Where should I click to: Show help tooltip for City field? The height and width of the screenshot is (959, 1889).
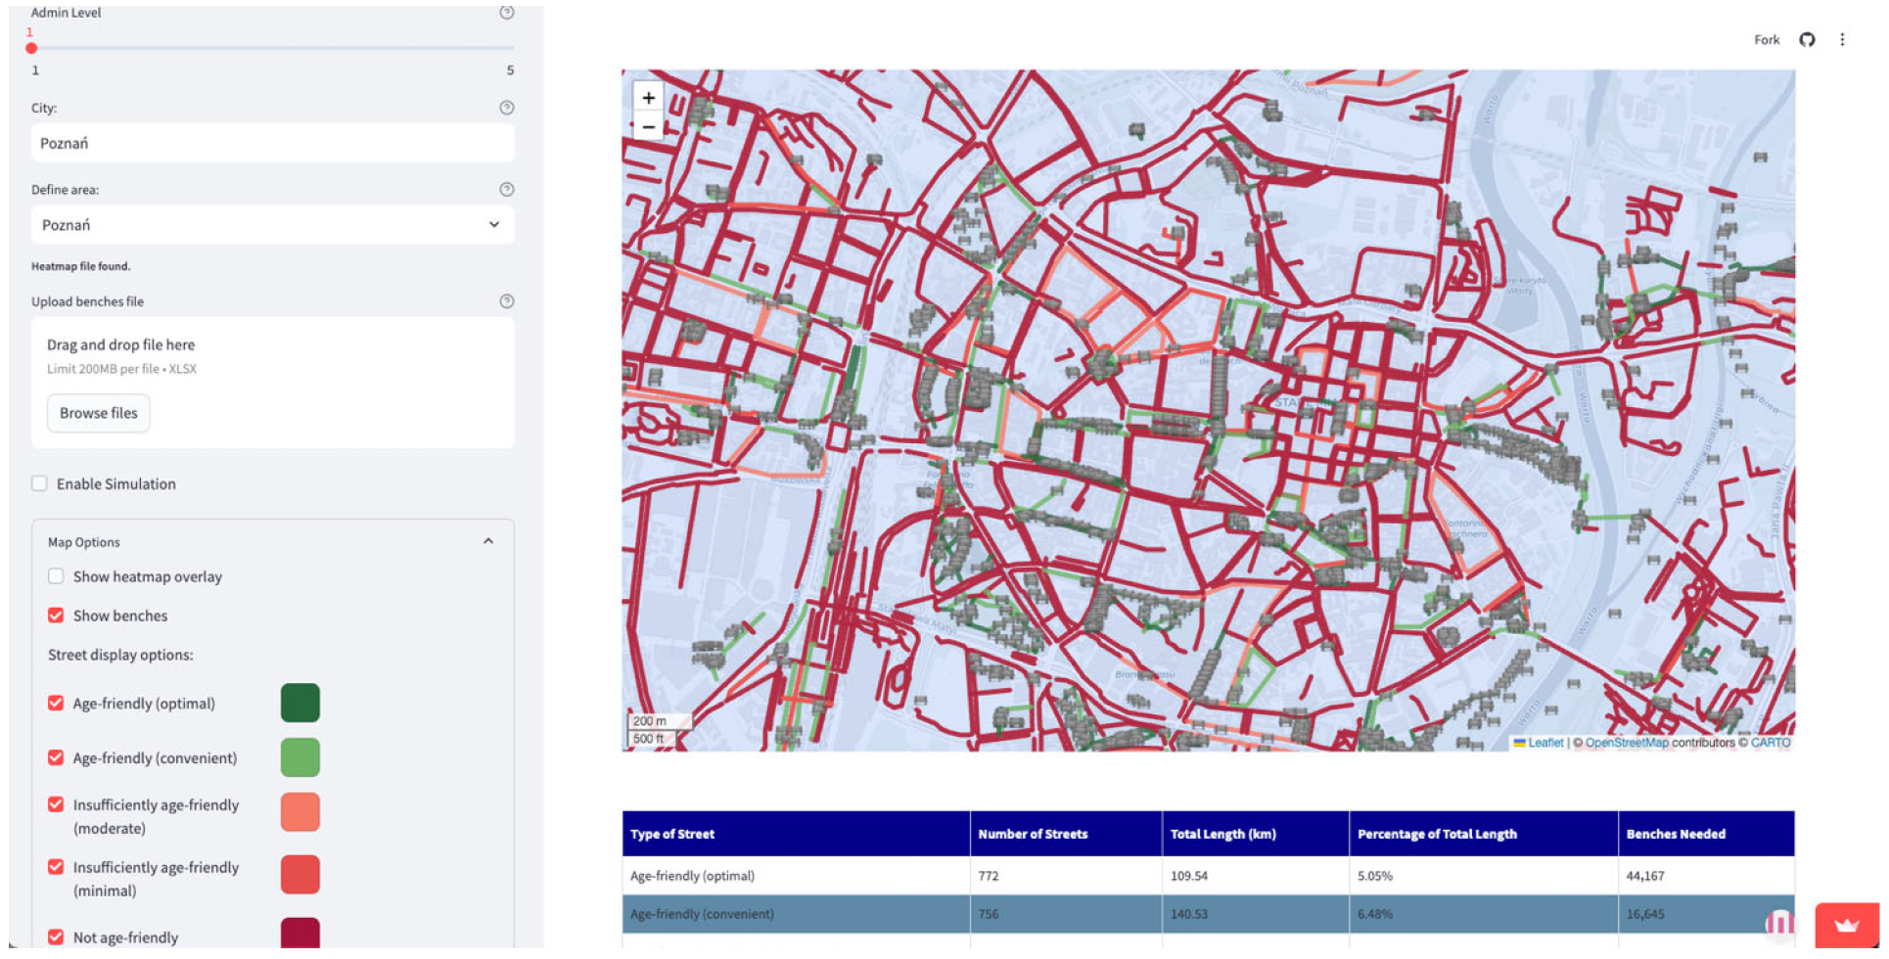click(x=507, y=108)
